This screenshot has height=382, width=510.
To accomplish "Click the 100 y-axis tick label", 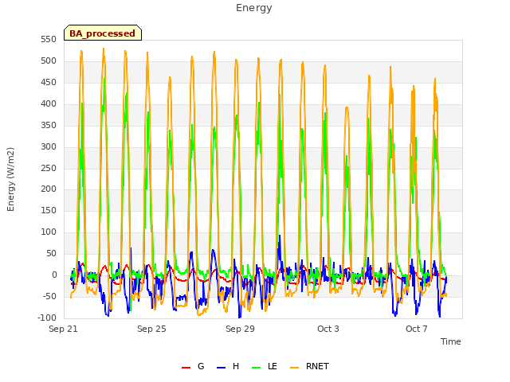I will point(49,232).
